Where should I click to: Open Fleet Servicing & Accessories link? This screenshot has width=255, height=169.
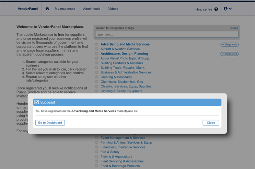click(122, 161)
